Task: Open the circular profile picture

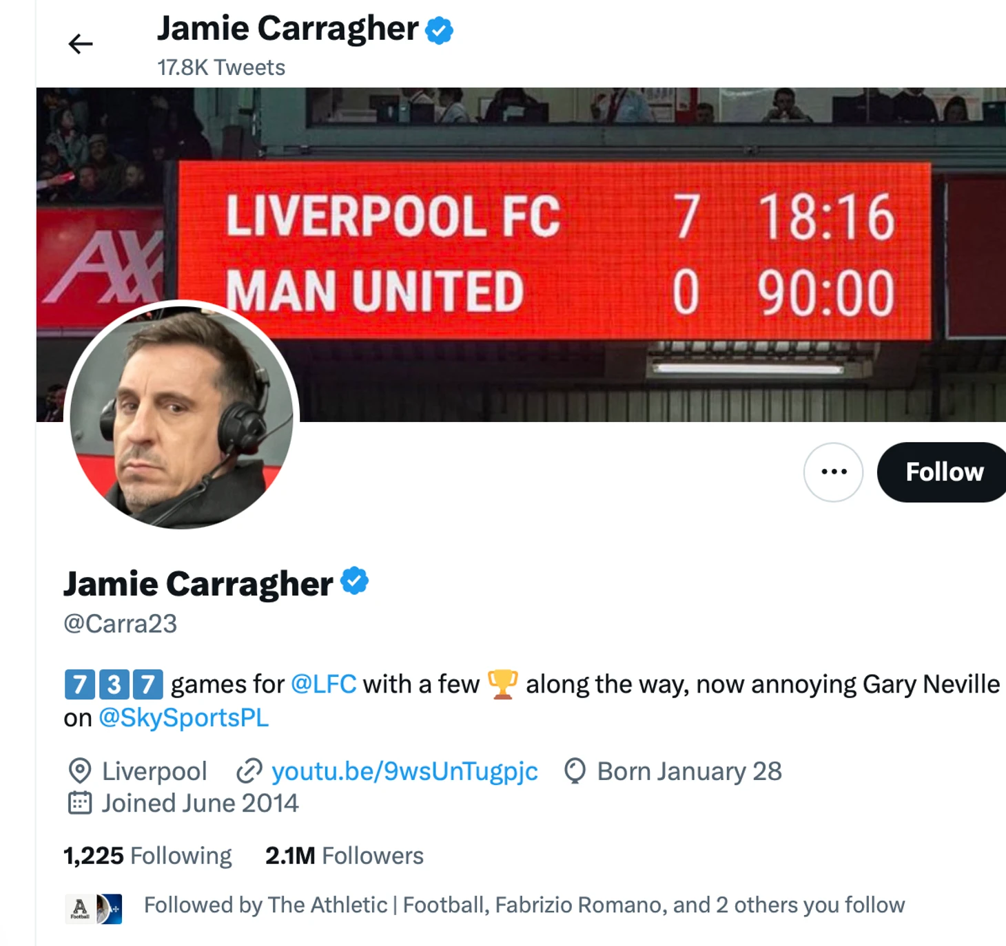Action: [182, 415]
